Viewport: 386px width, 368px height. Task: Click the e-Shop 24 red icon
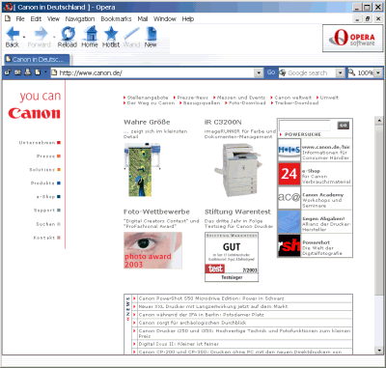click(x=289, y=174)
